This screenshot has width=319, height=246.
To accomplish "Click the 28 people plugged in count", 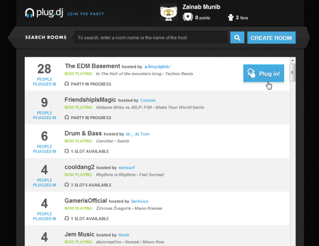I will [x=44, y=69].
